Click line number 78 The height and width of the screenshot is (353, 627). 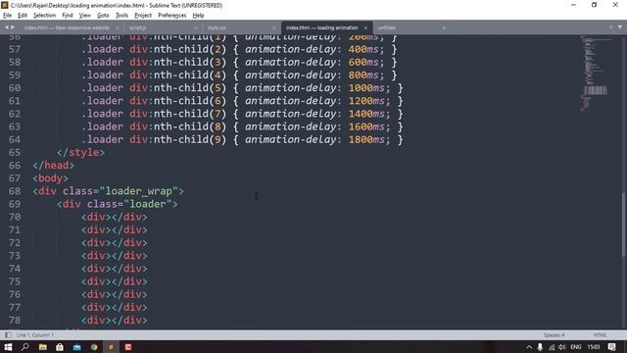pyautogui.click(x=15, y=321)
